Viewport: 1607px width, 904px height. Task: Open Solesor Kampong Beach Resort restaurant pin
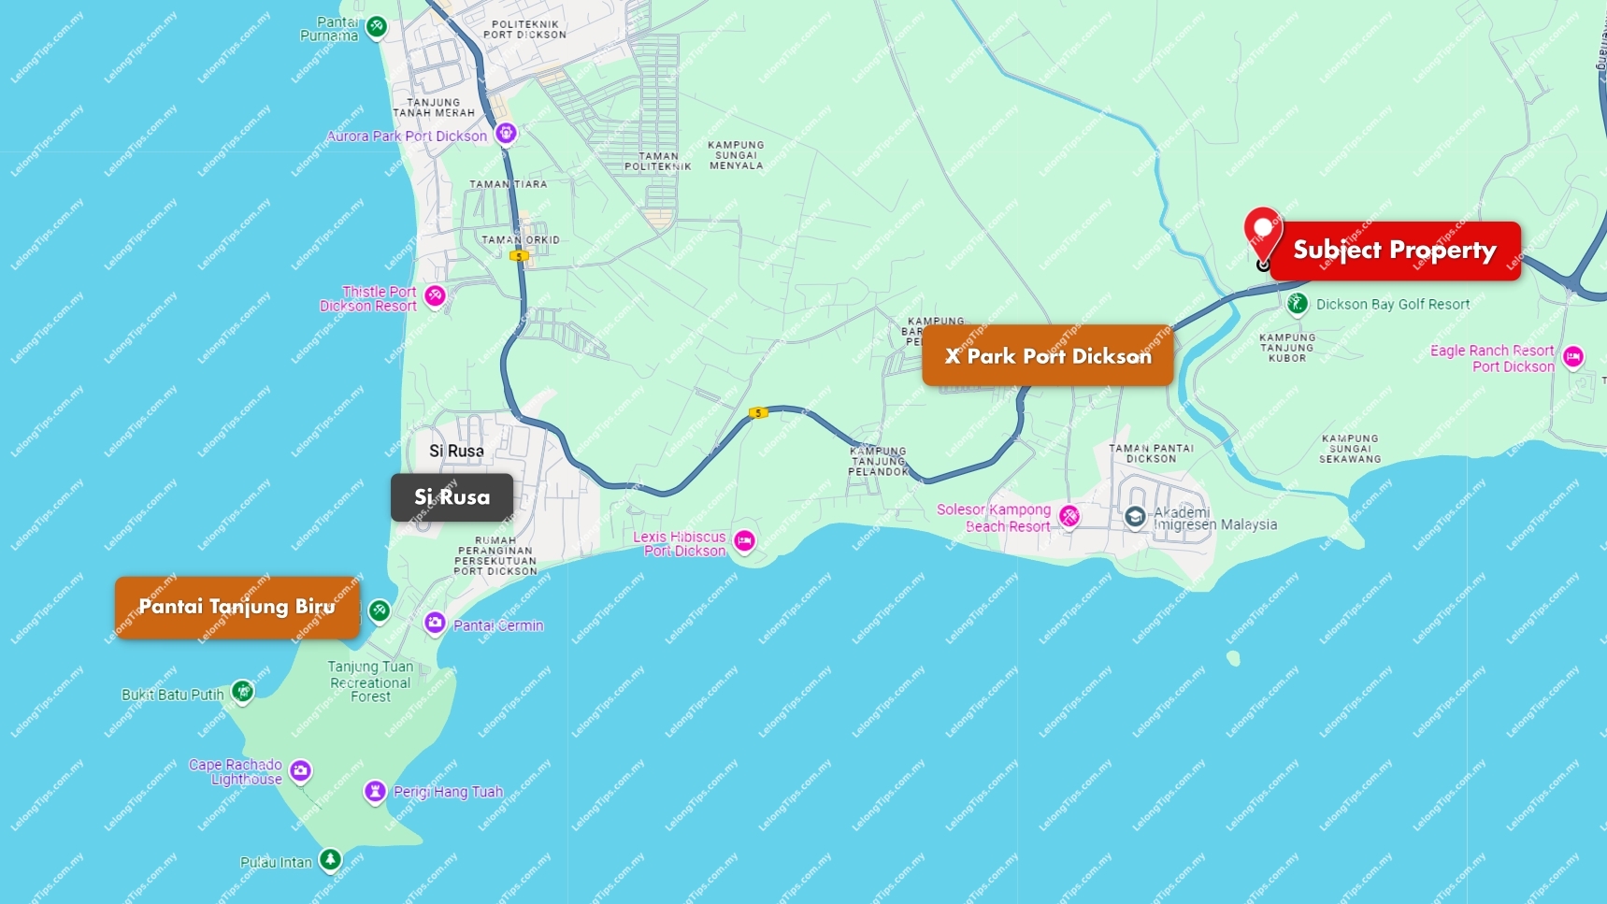click(x=1069, y=516)
